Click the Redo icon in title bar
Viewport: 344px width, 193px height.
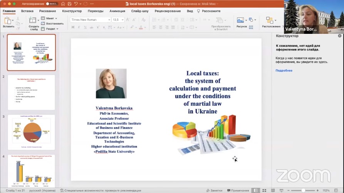point(86,4)
